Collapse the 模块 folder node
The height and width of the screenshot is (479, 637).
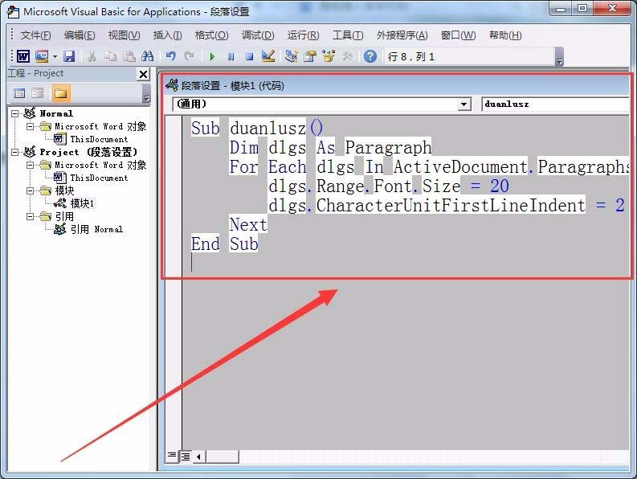click(x=30, y=190)
